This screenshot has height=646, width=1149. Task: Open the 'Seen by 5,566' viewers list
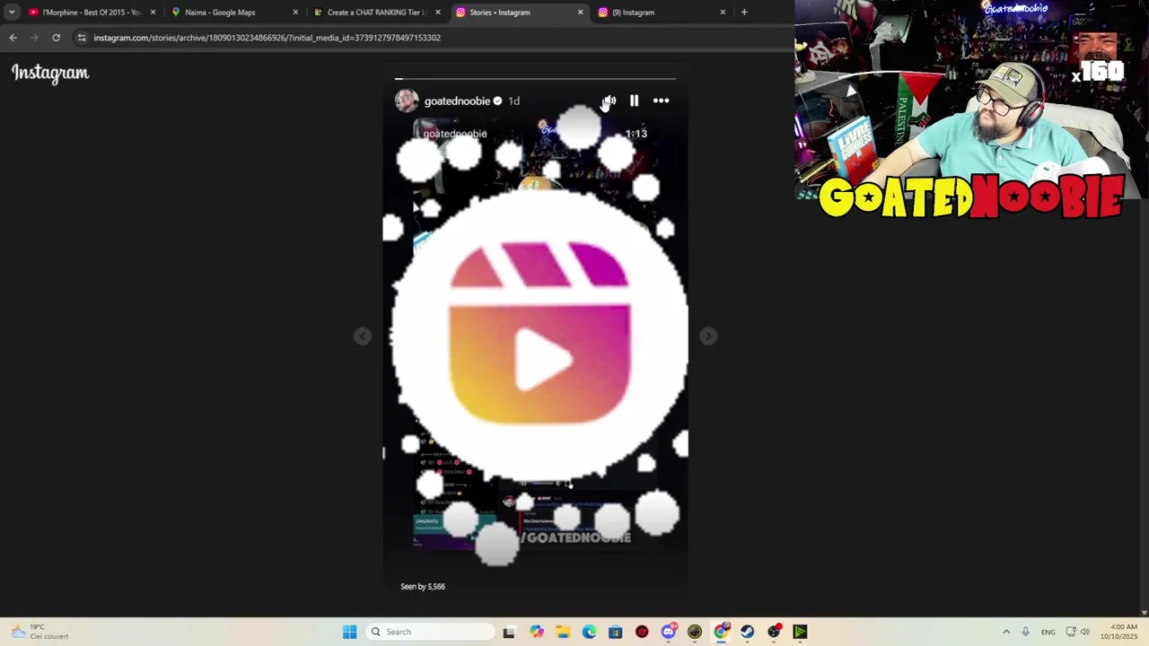tap(423, 587)
